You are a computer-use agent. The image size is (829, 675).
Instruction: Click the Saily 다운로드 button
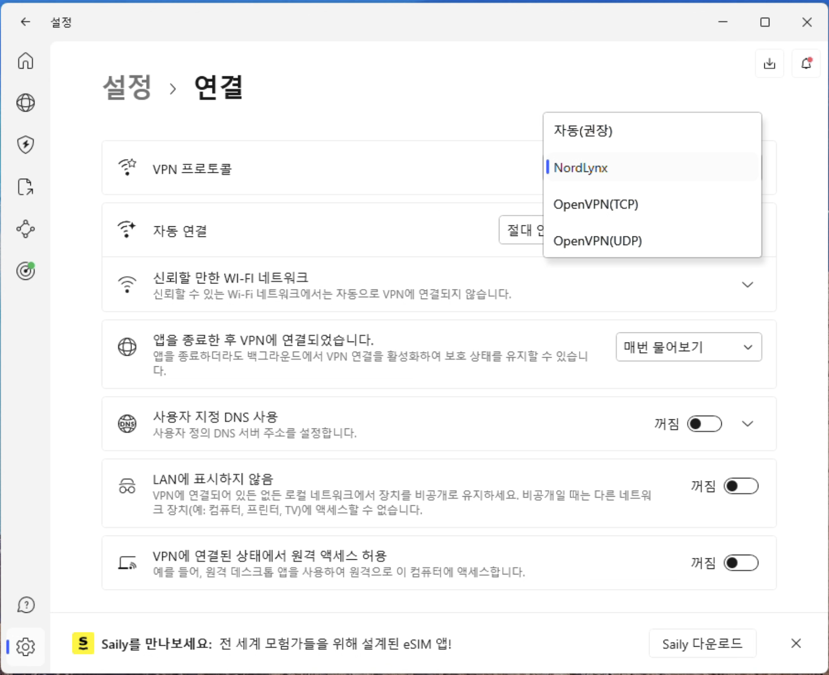point(702,644)
